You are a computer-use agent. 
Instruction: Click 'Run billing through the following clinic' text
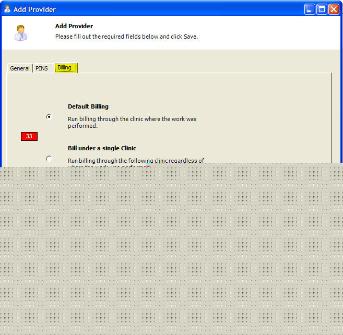coord(136,162)
